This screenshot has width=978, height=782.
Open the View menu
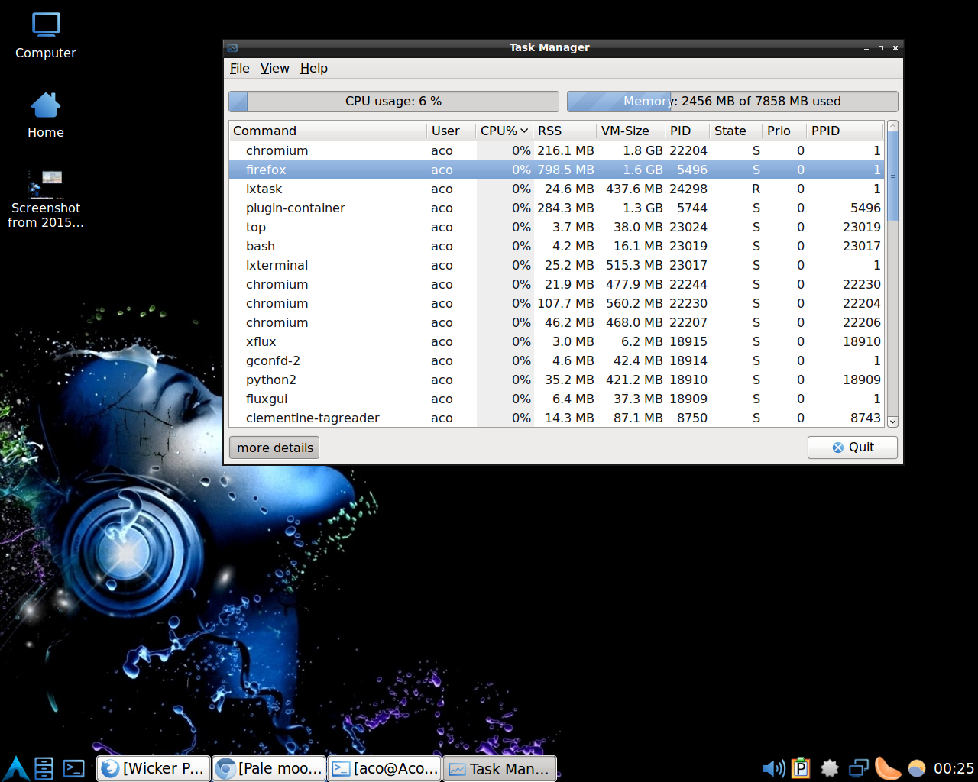(x=274, y=68)
